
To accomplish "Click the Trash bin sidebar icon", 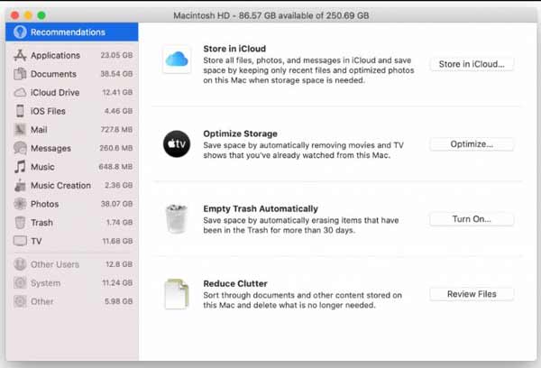I will pos(20,222).
